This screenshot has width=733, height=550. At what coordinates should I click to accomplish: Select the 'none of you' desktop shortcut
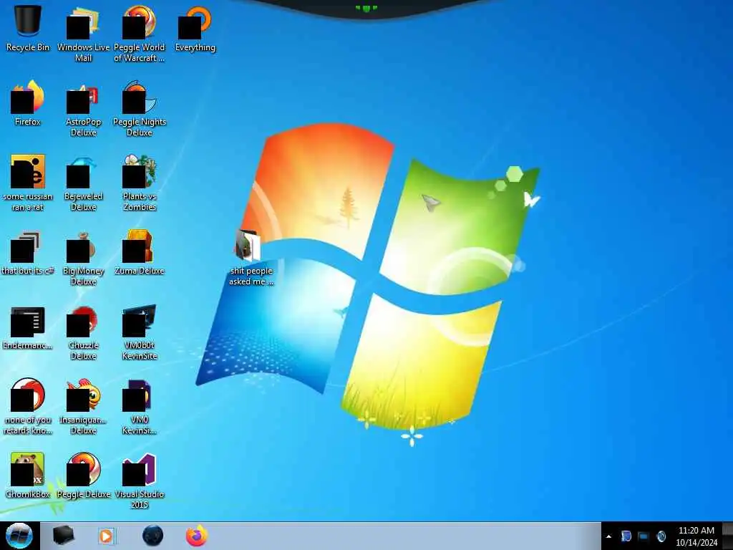pyautogui.click(x=28, y=406)
